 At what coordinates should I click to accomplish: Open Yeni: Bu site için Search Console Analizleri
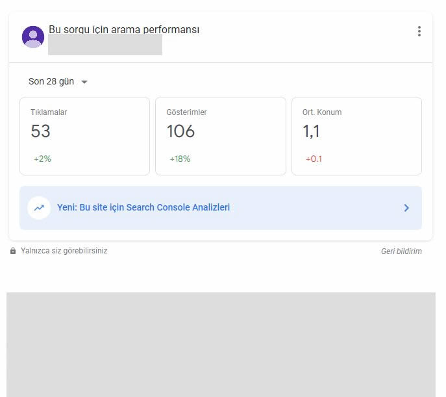(221, 208)
